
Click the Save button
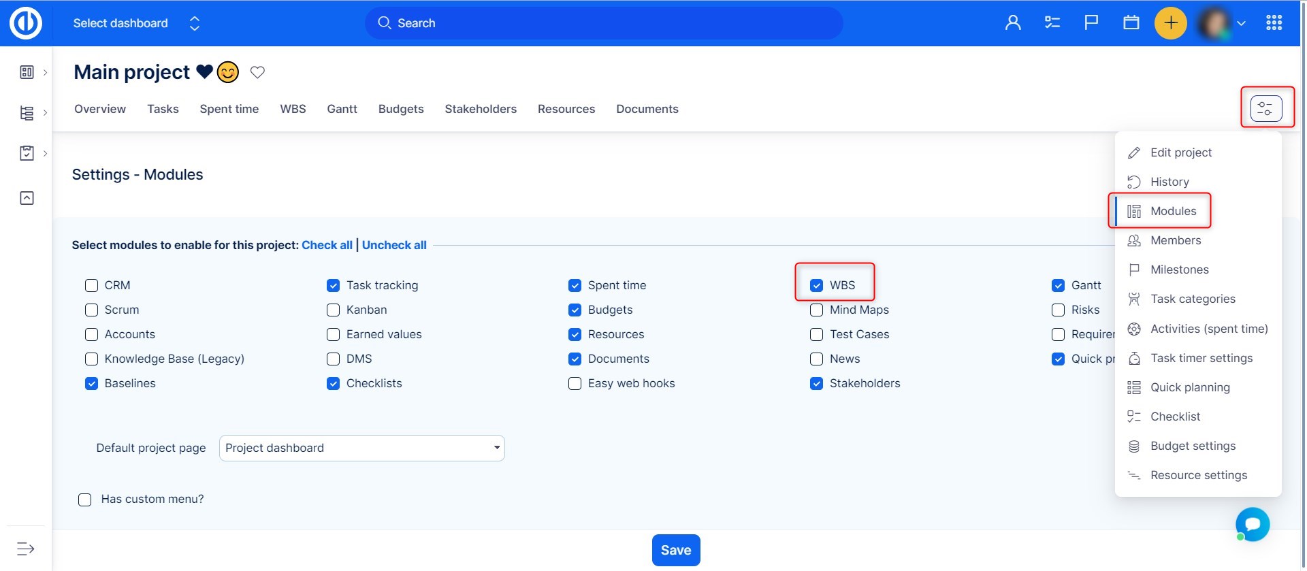point(675,550)
